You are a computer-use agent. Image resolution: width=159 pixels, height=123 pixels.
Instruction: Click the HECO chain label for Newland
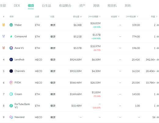pyautogui.click(x=39, y=117)
